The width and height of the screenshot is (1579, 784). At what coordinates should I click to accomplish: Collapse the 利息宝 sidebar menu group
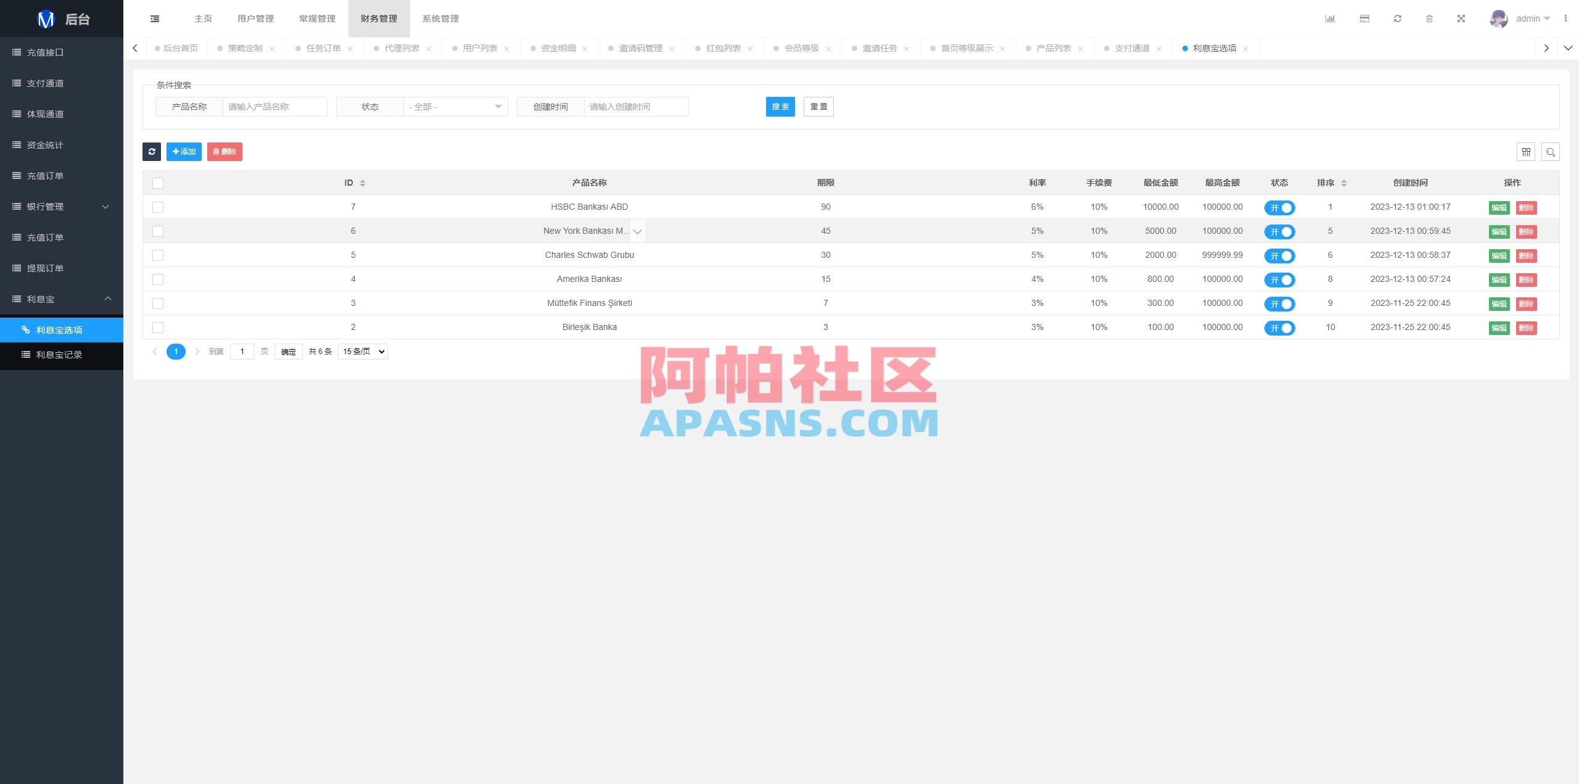click(x=61, y=299)
